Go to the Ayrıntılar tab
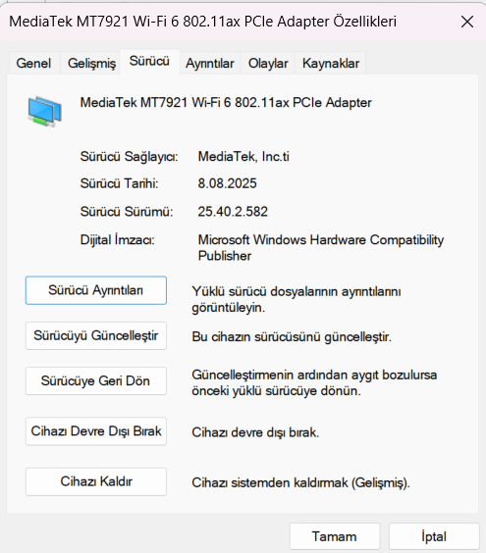486x553 pixels. [x=210, y=63]
